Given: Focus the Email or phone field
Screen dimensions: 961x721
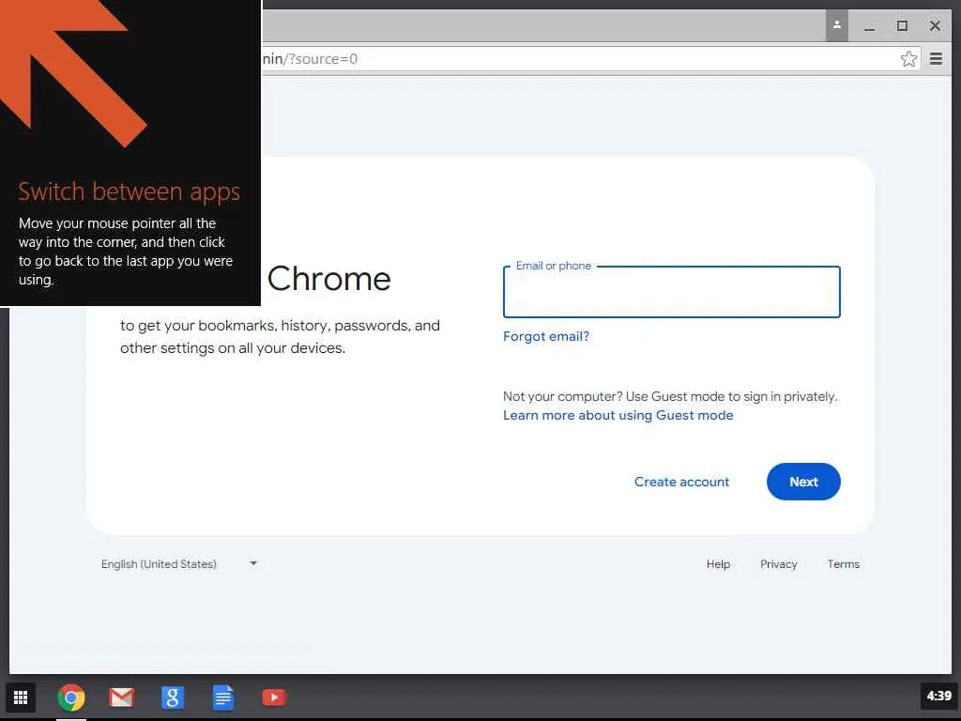Looking at the screenshot, I should (671, 292).
